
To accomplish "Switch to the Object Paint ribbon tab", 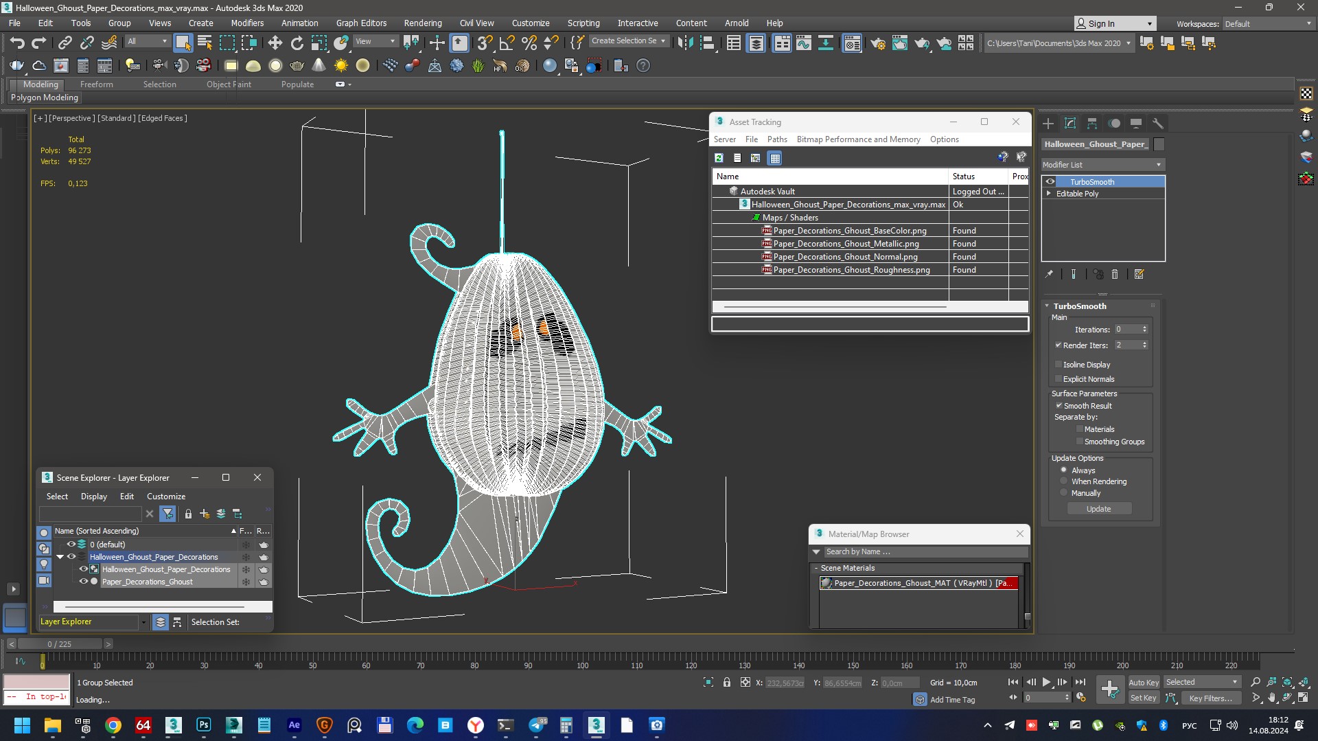I will 229,84.
